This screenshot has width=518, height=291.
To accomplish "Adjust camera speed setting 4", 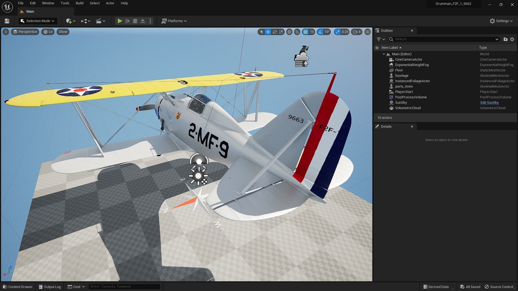I will click(357, 32).
